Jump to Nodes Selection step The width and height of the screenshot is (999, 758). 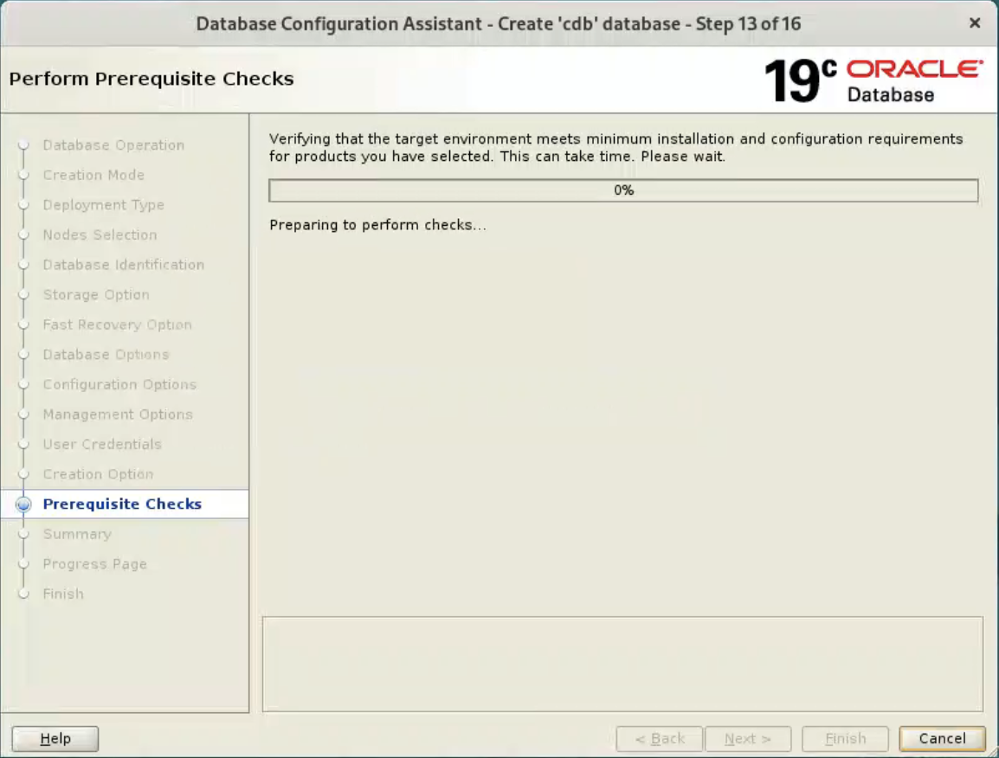pos(100,235)
